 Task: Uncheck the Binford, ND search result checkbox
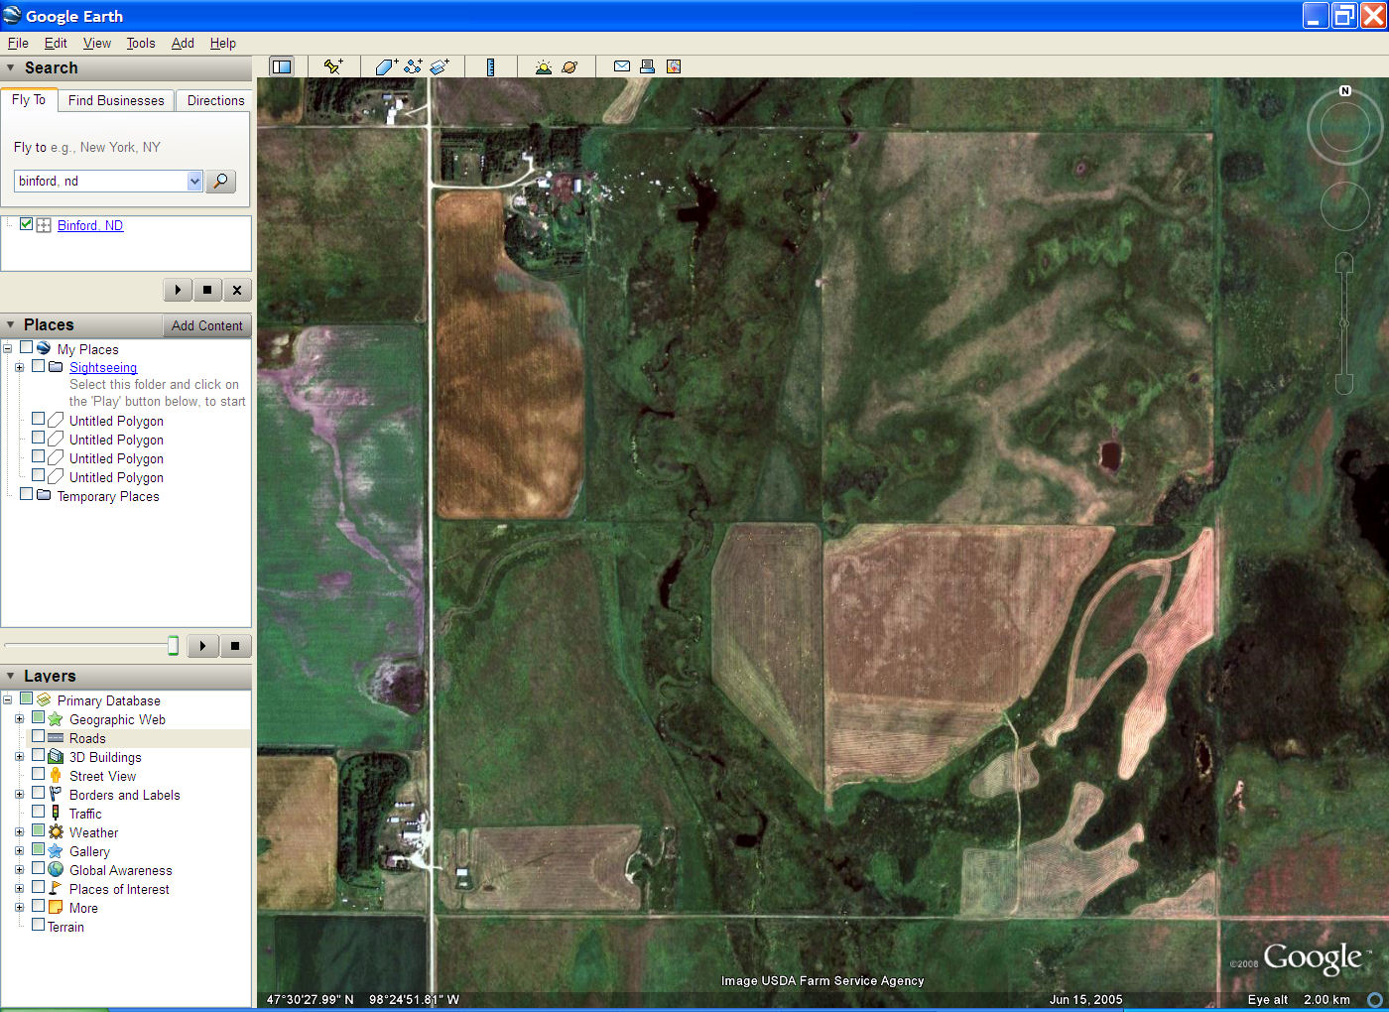tap(27, 224)
